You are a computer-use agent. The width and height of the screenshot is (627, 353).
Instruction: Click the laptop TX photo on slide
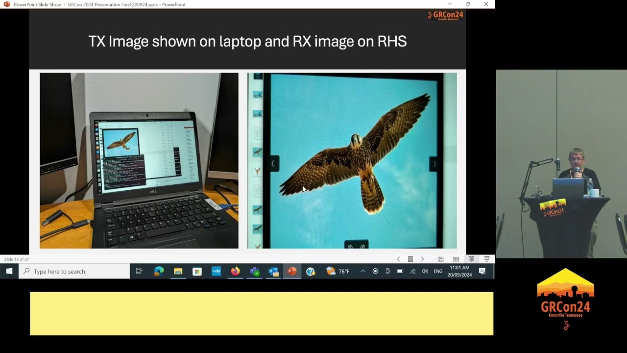(x=139, y=161)
